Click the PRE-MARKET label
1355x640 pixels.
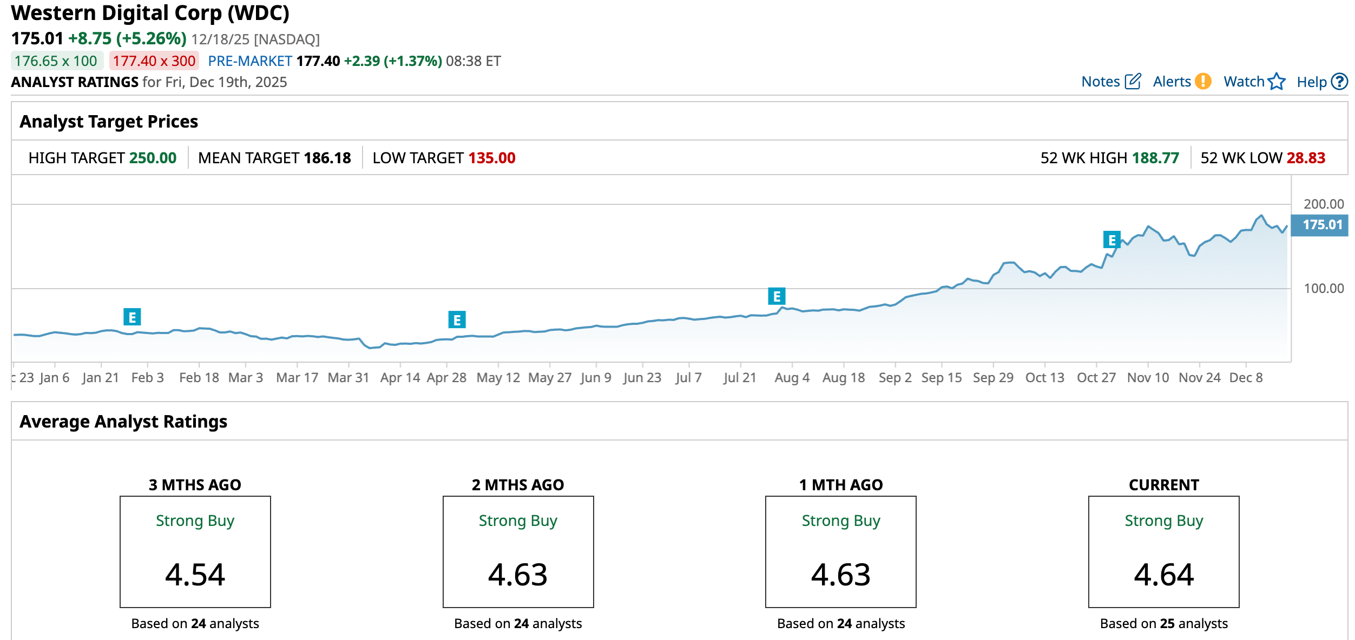pyautogui.click(x=250, y=61)
